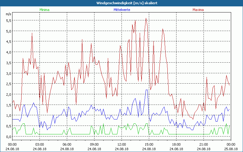
Task: Click the highest red Maxima peak near 15:00
Action: coord(146,18)
